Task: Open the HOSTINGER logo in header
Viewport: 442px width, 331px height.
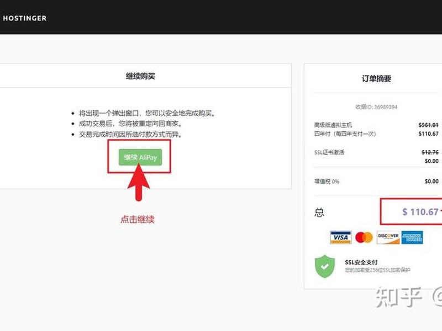Action: [24, 18]
